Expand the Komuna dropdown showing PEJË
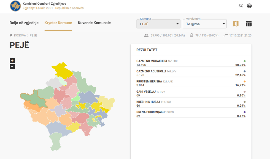 tap(158, 24)
